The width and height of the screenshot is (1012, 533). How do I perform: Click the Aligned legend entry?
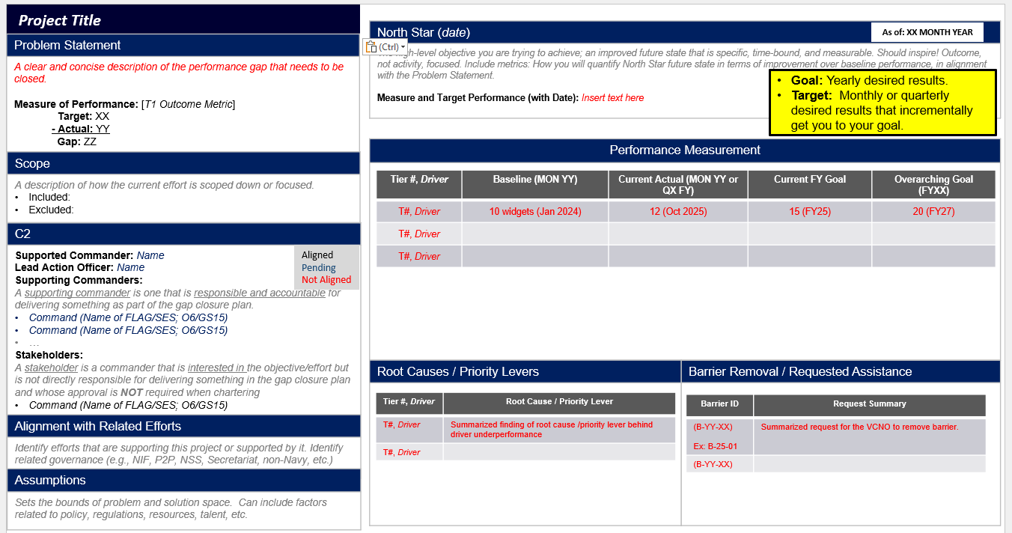click(x=317, y=255)
